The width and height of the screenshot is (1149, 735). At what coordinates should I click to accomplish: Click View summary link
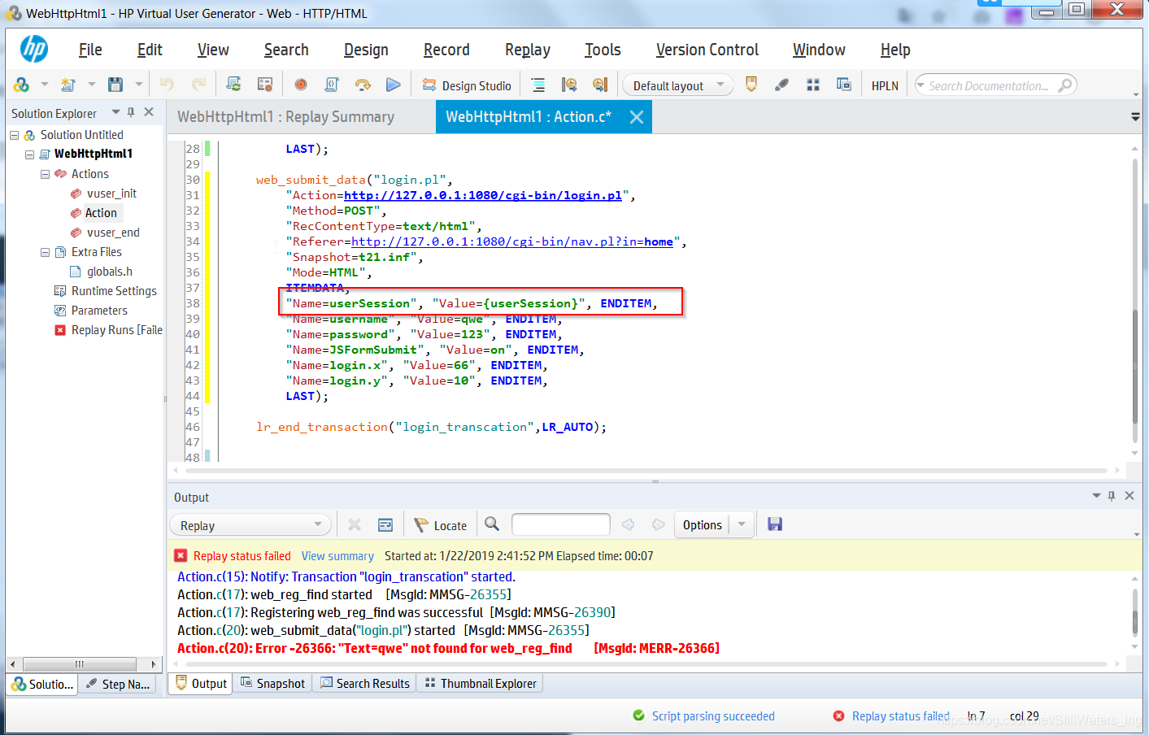(337, 556)
